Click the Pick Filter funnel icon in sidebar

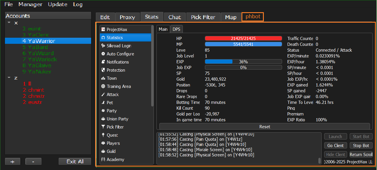[103, 127]
